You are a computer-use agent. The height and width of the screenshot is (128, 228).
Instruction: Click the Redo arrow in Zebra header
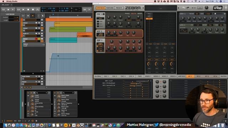click(188, 8)
